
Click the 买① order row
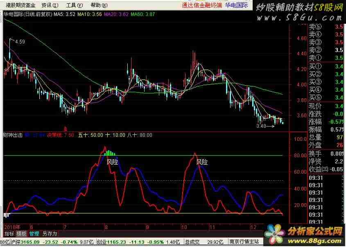tap(326, 66)
